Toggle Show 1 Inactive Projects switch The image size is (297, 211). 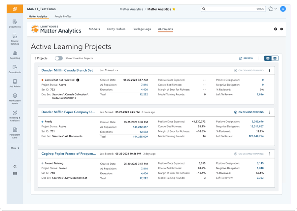click(59, 58)
